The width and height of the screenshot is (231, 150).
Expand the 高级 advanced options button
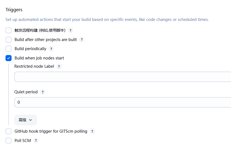(25, 120)
